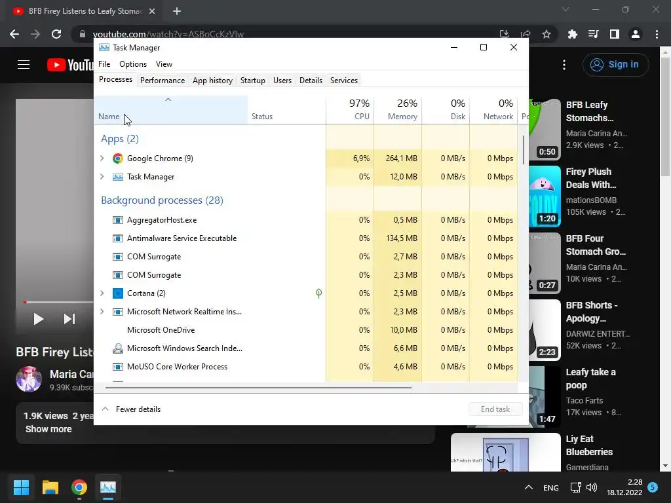
Task: Click the YouTube address bar URL
Action: (168, 34)
